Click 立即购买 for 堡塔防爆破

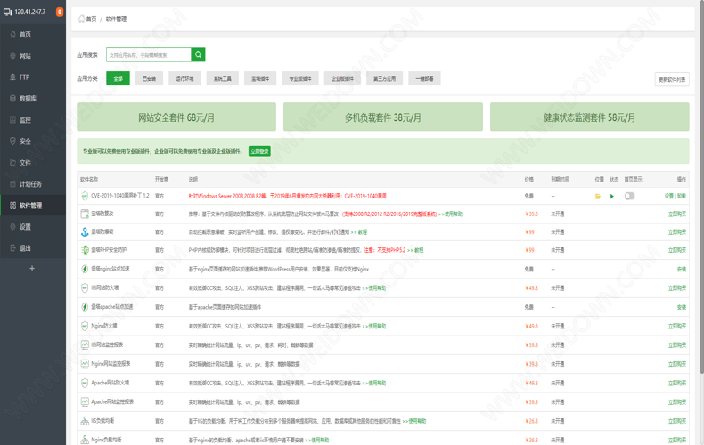(677, 232)
